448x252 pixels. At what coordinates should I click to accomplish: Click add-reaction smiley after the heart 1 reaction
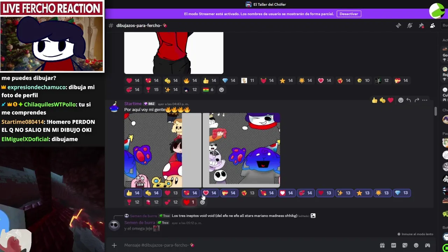coord(202,202)
